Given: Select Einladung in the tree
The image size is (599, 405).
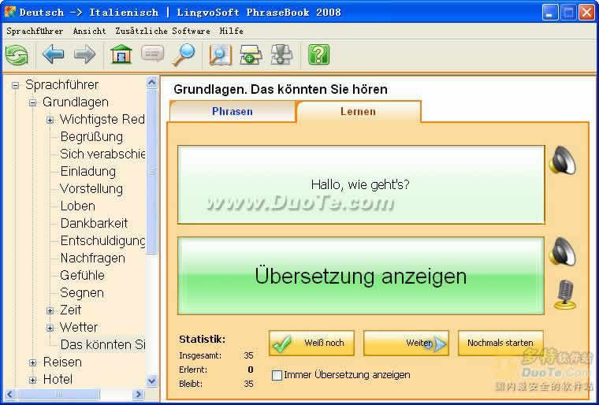Looking at the screenshot, I should 87,172.
